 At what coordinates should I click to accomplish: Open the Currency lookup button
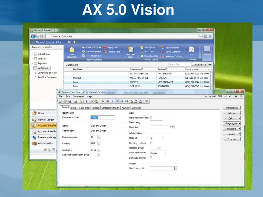pyautogui.click(x=99, y=144)
